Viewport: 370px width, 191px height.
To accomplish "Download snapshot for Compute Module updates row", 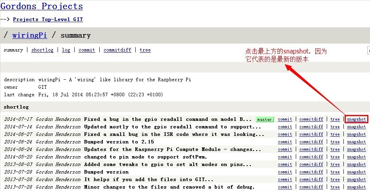I will point(357,149).
